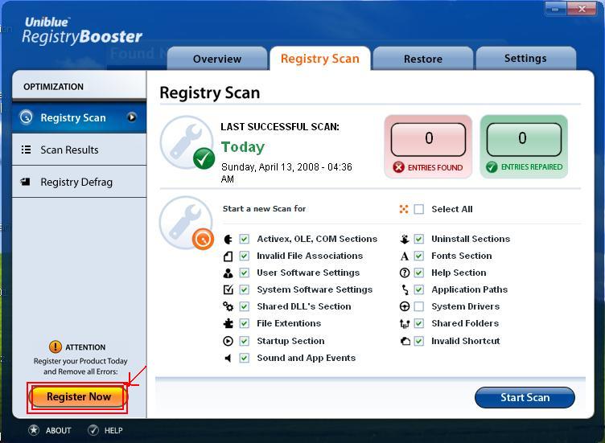Minimize the RegistryBooster window
The image size is (605, 443).
tap(556, 9)
